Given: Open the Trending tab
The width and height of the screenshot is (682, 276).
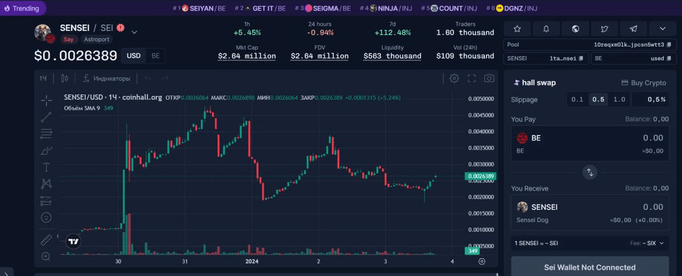Looking at the screenshot, I should tap(22, 8).
